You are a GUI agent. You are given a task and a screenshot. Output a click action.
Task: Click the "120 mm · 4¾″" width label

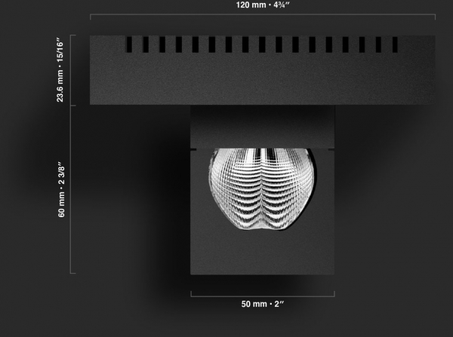pyautogui.click(x=263, y=5)
